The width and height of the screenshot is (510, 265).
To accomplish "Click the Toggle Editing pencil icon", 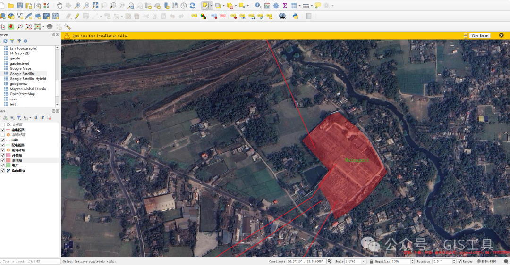I will [x=77, y=16].
